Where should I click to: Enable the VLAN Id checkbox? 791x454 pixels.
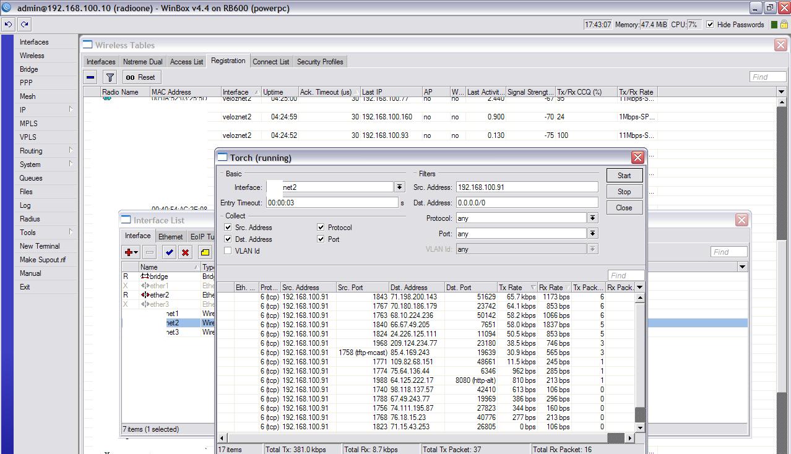pos(228,251)
